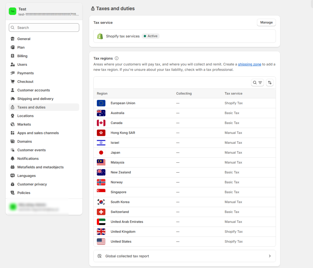This screenshot has width=313, height=268.
Task: Click the sort arrows icon button
Action: pos(270,83)
